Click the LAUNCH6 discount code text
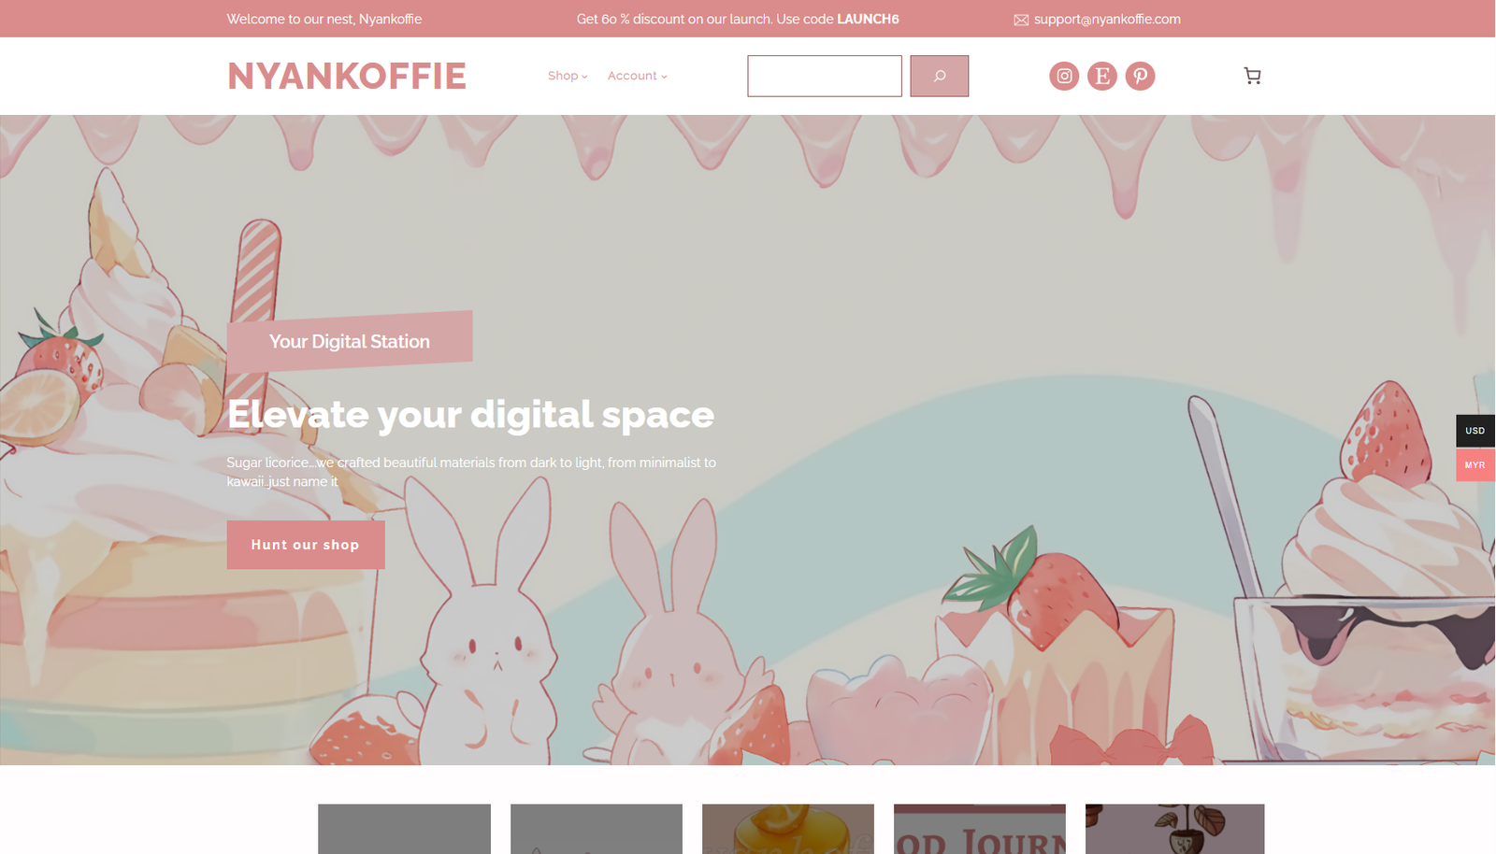The image size is (1496, 854). (x=868, y=19)
